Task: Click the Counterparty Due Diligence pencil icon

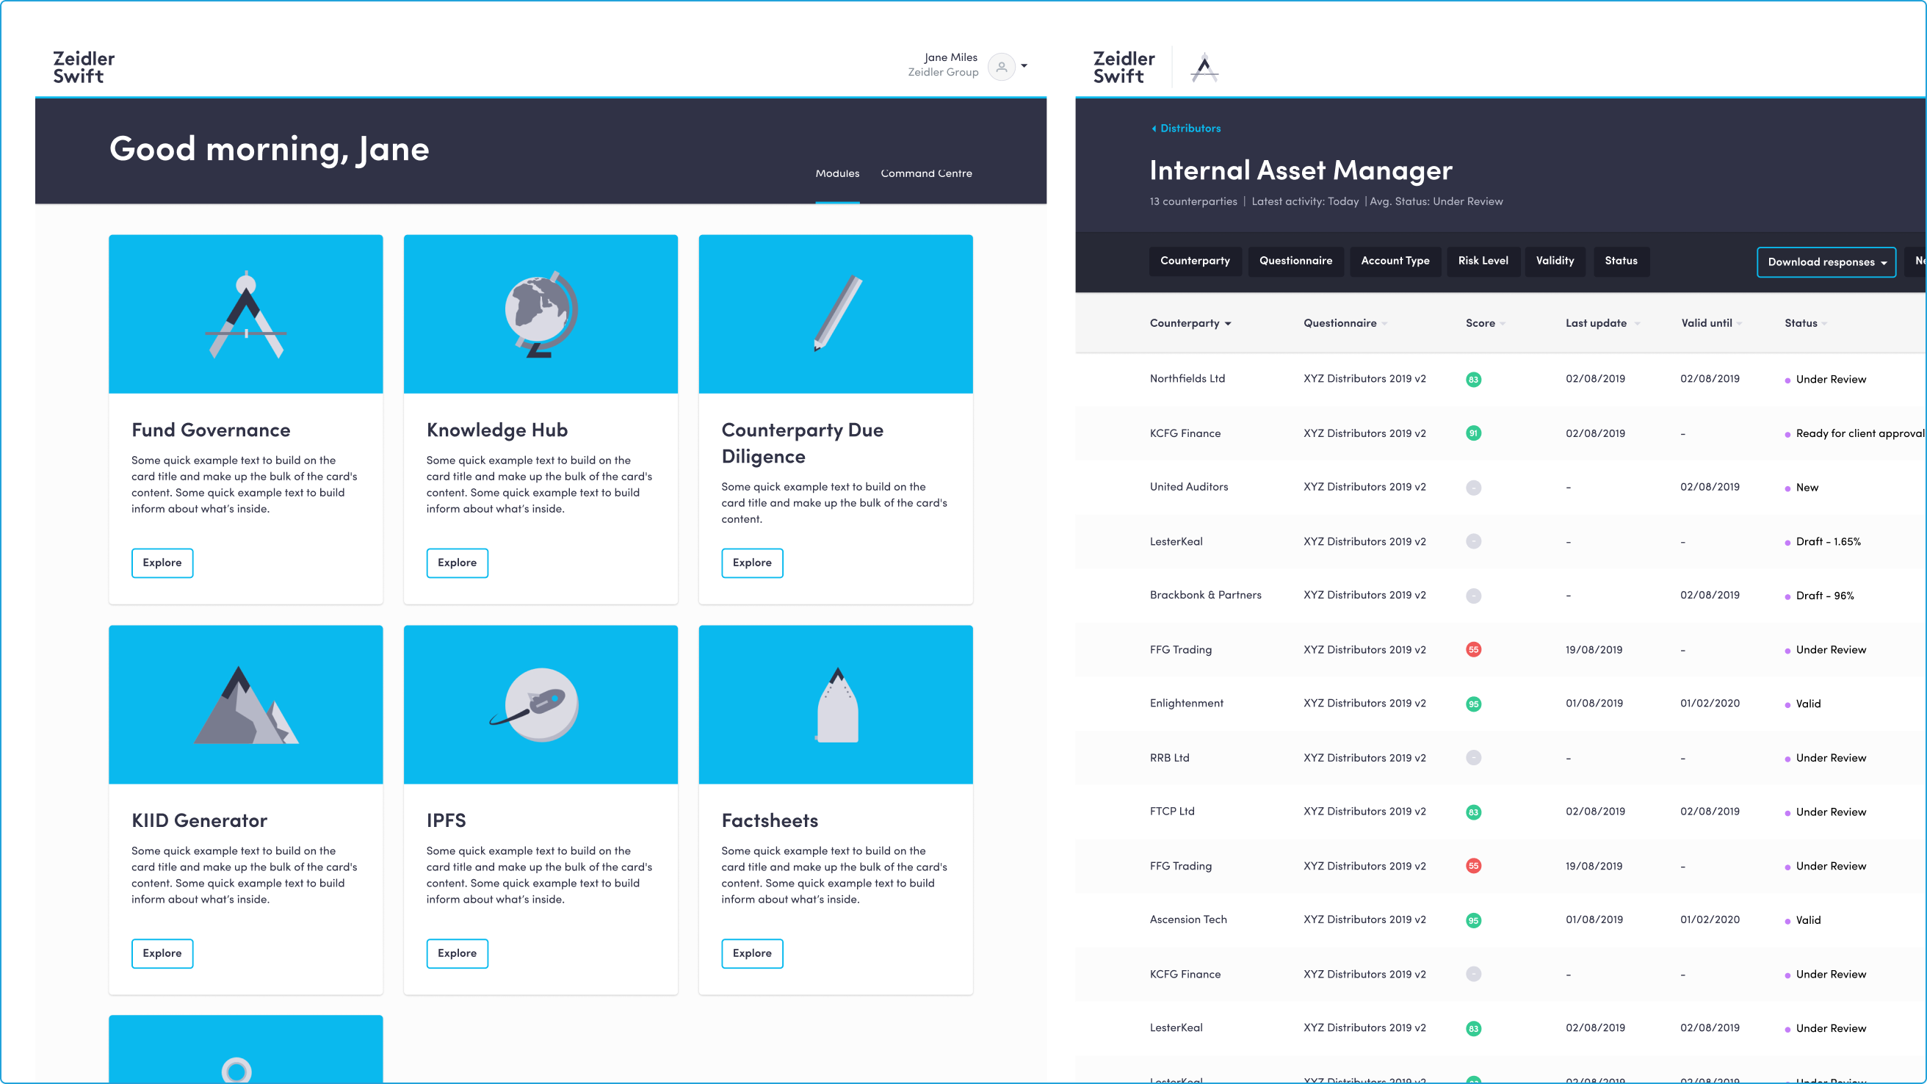Action: pos(838,313)
